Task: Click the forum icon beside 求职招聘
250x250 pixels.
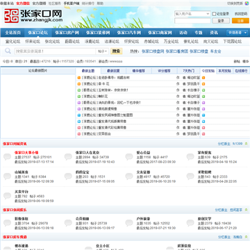Action: tap(190, 176)
